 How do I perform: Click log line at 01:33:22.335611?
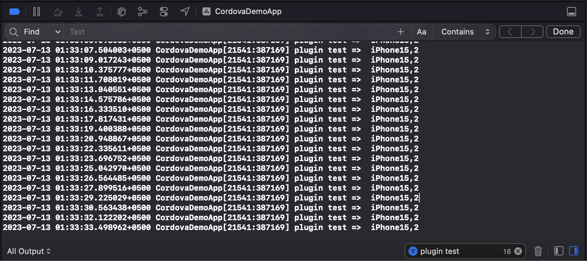click(211, 149)
